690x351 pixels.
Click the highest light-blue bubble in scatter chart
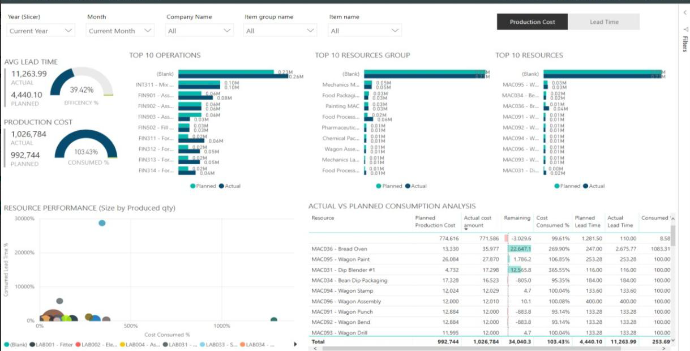pos(102,223)
